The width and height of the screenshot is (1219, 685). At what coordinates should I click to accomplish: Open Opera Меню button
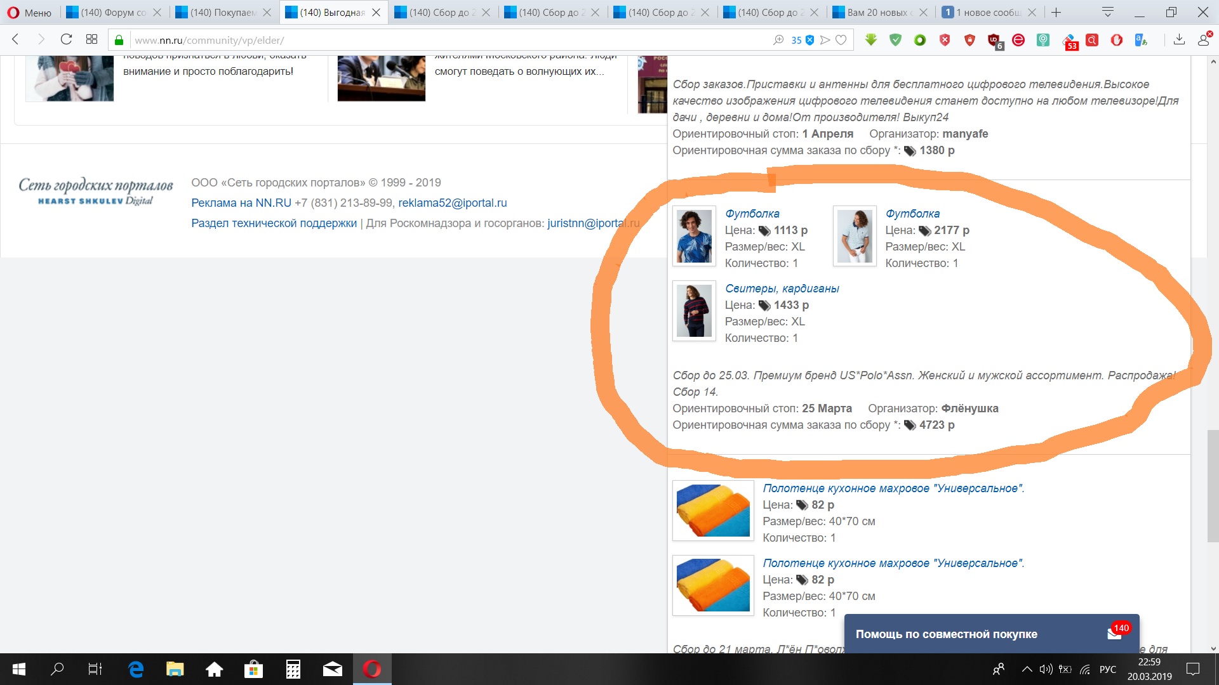[29, 12]
